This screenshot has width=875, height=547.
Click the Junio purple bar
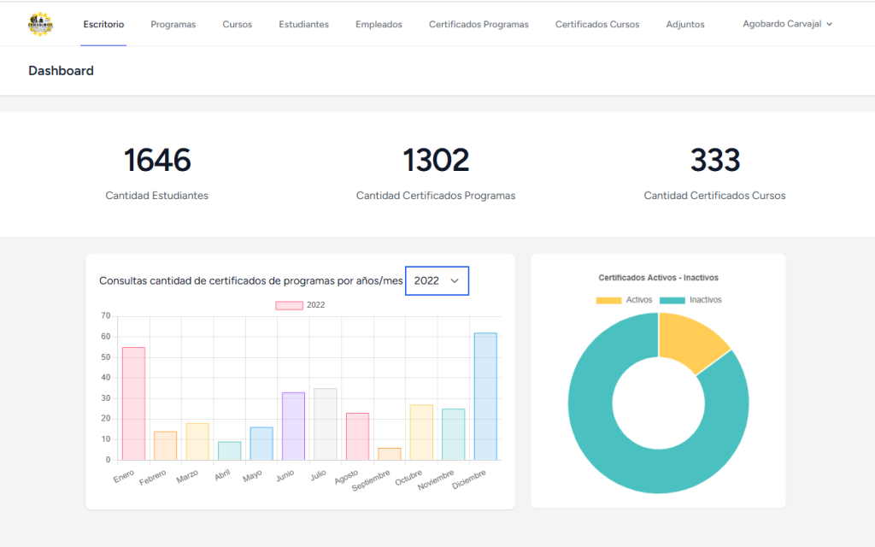pyautogui.click(x=293, y=426)
